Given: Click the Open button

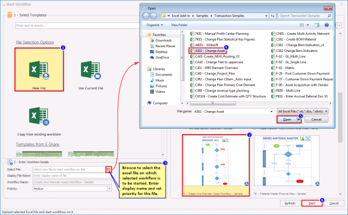Looking at the screenshot, I should 287,119.
